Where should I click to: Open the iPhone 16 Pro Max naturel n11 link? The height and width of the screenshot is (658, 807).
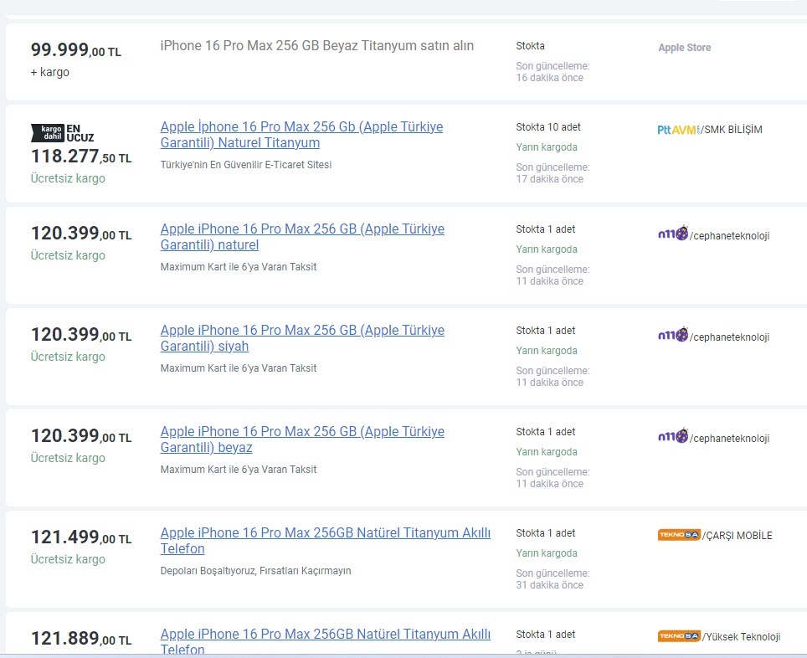click(x=301, y=237)
